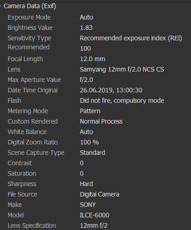
Task: Click the Brightness Value 1.83 field
Action: coord(86,28)
